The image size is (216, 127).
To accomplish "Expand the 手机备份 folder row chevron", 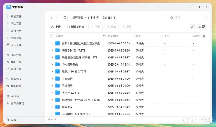I will (52, 79).
